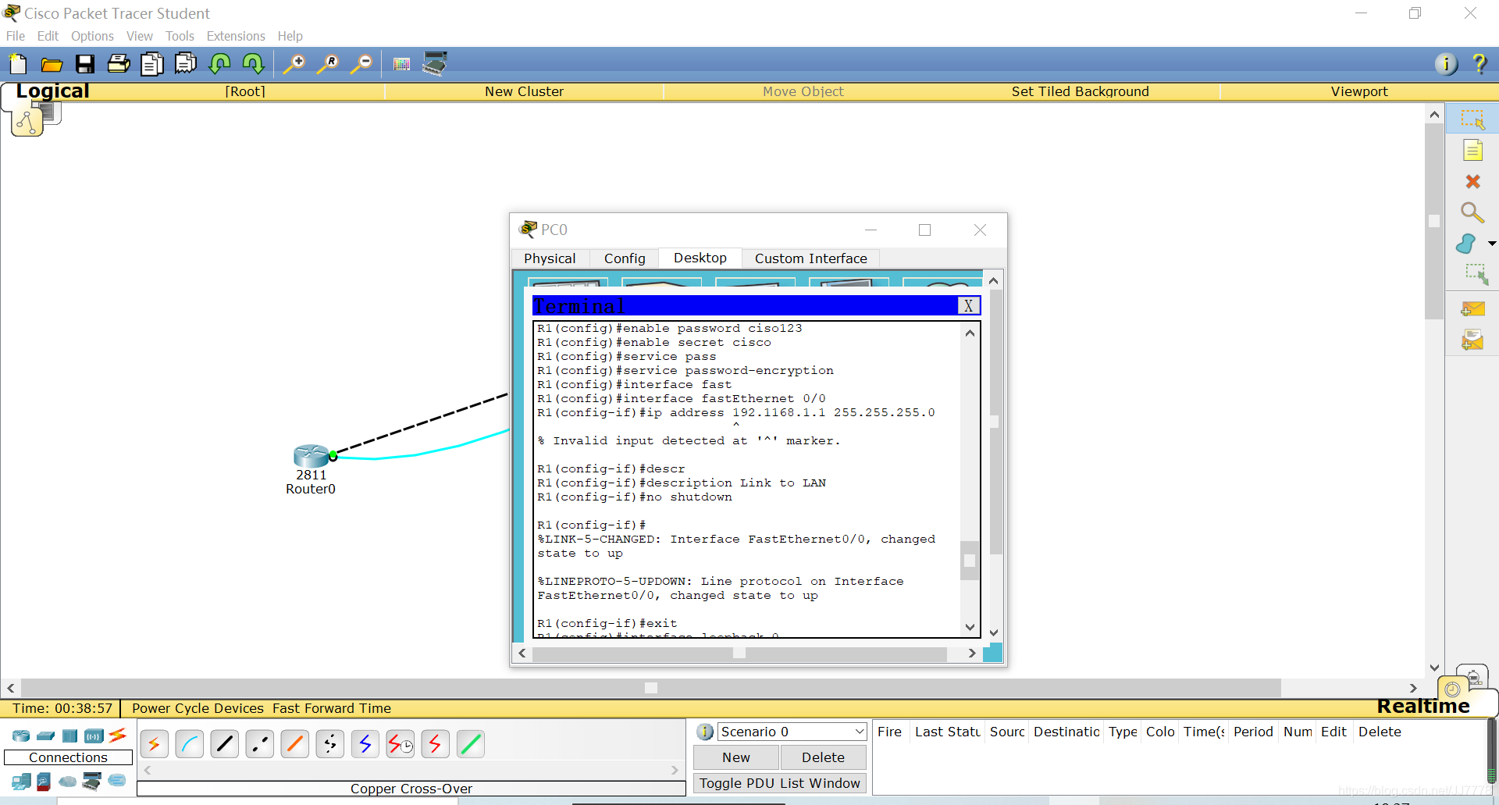Choose the automatic connection type
This screenshot has height=805, width=1499.
pyautogui.click(x=154, y=744)
